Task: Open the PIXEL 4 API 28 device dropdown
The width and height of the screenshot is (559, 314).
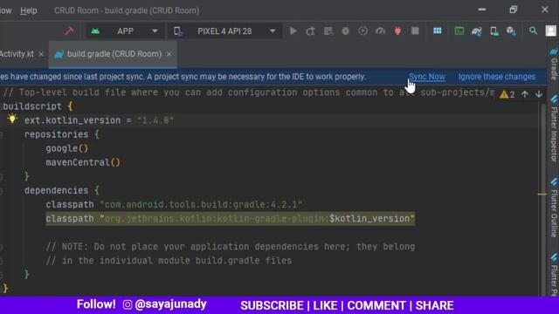Action: (225, 31)
